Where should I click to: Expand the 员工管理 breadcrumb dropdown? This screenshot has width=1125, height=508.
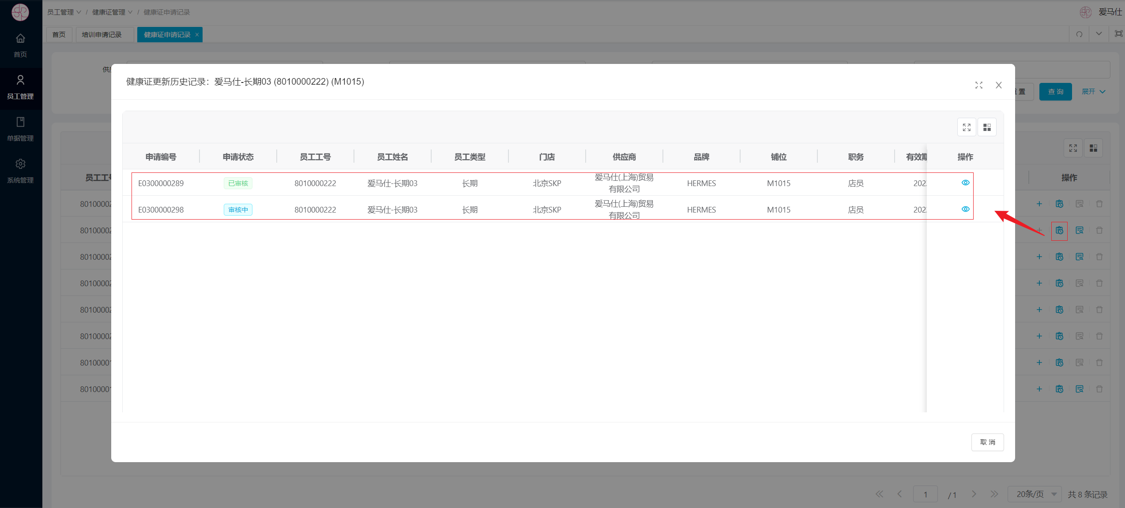click(x=64, y=12)
